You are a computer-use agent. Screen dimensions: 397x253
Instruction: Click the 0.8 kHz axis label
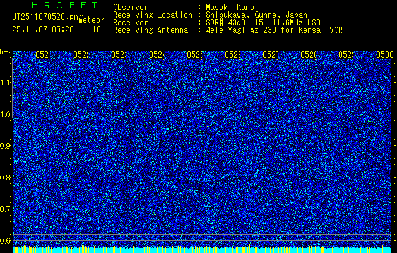click(6, 177)
